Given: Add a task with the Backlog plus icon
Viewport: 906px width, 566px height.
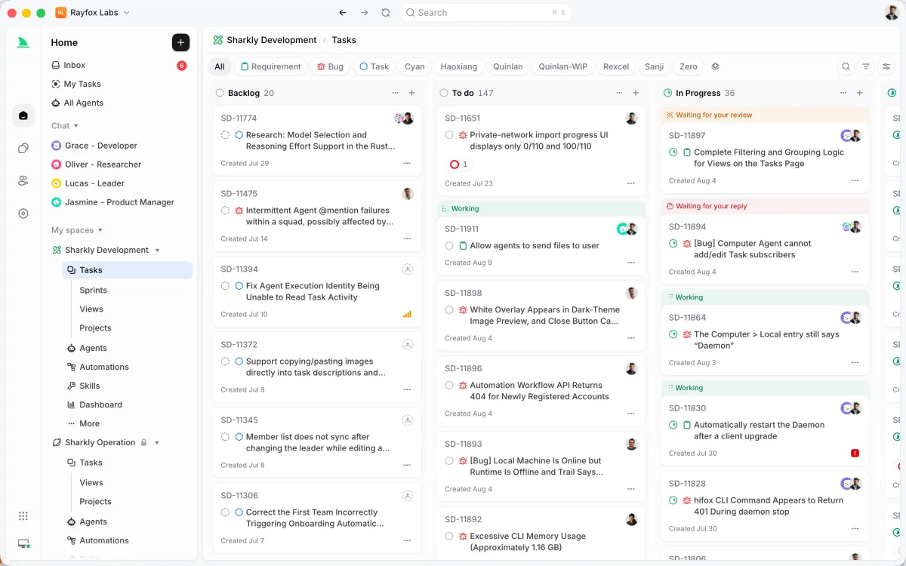Looking at the screenshot, I should point(411,93).
